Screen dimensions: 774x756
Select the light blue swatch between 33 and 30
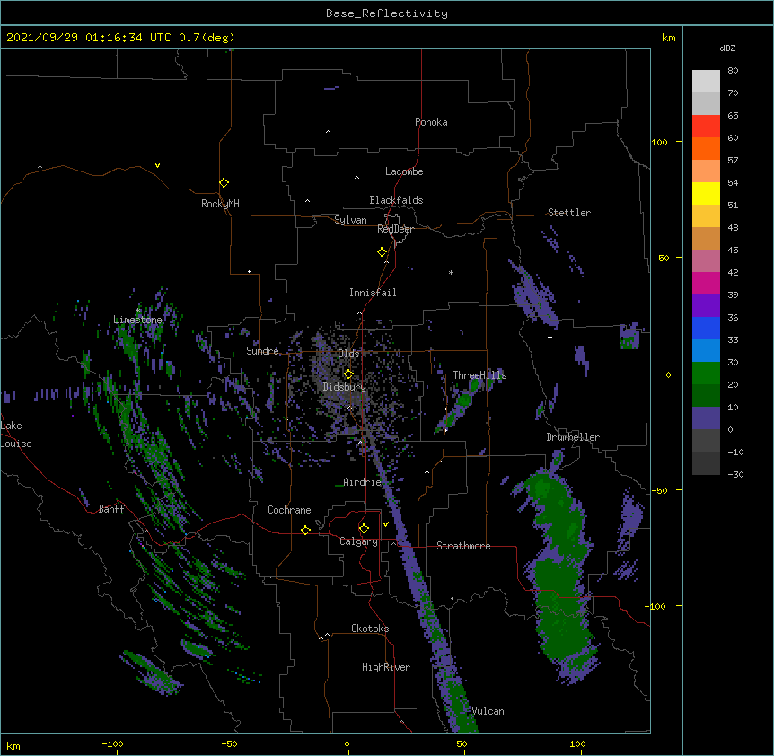click(706, 351)
